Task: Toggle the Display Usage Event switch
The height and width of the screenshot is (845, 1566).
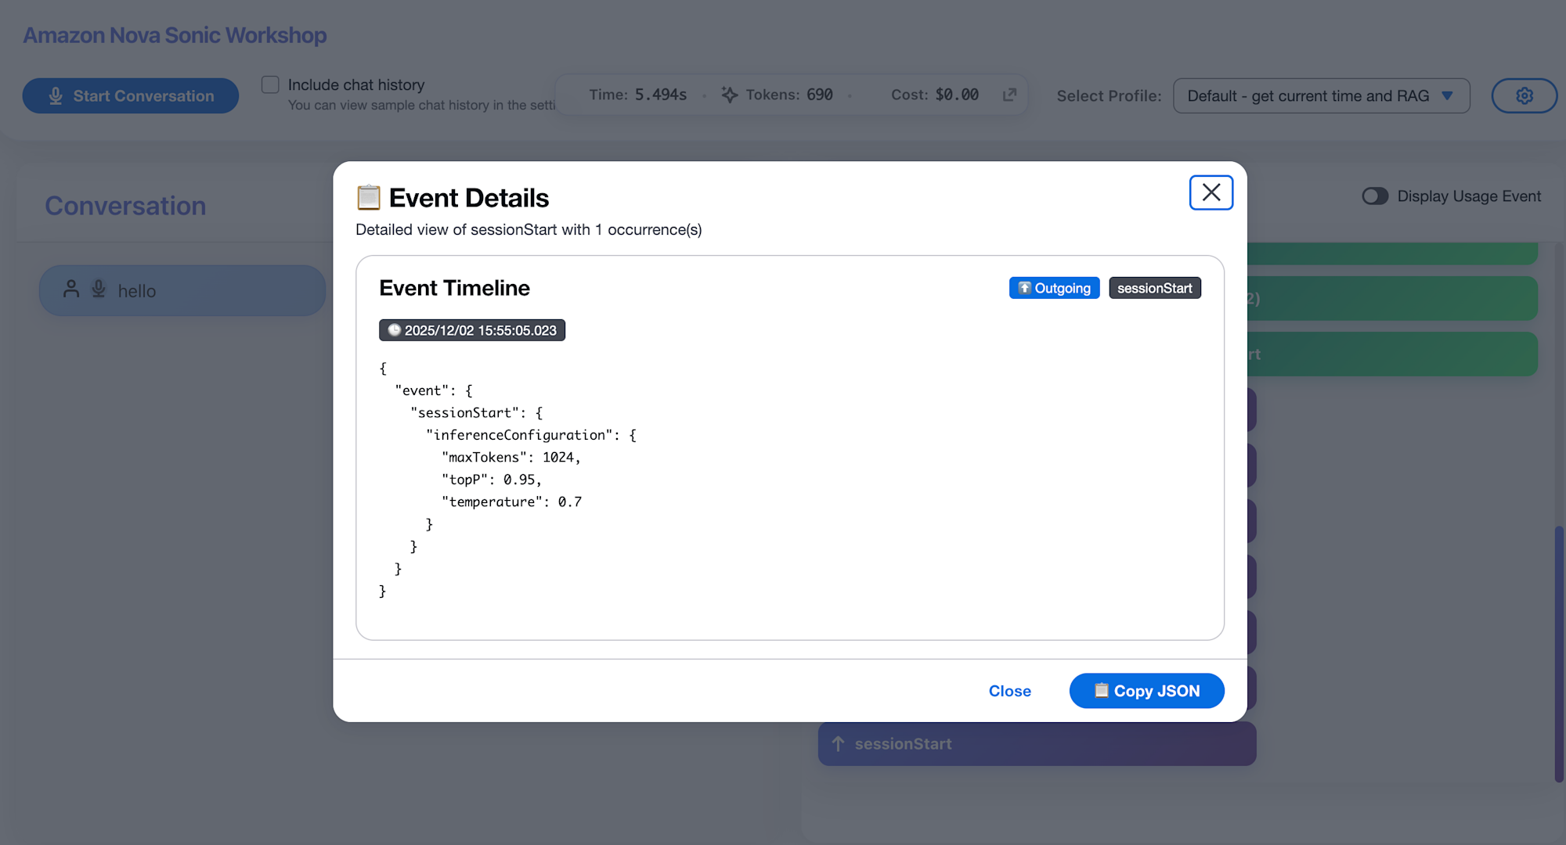Action: click(x=1375, y=196)
